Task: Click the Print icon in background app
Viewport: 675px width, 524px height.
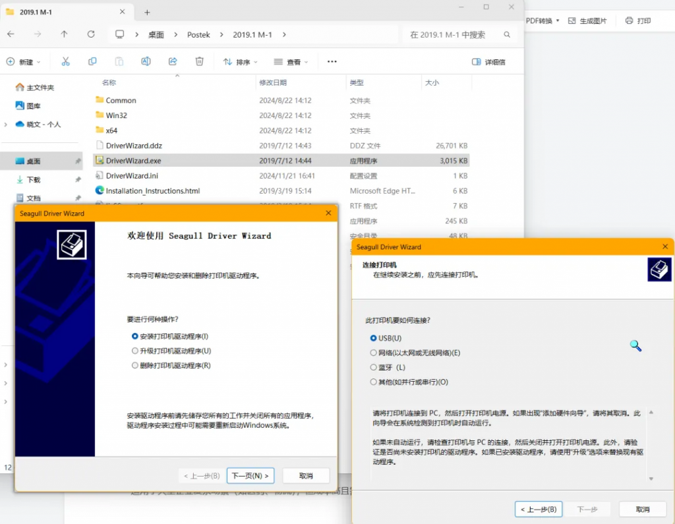Action: 638,20
